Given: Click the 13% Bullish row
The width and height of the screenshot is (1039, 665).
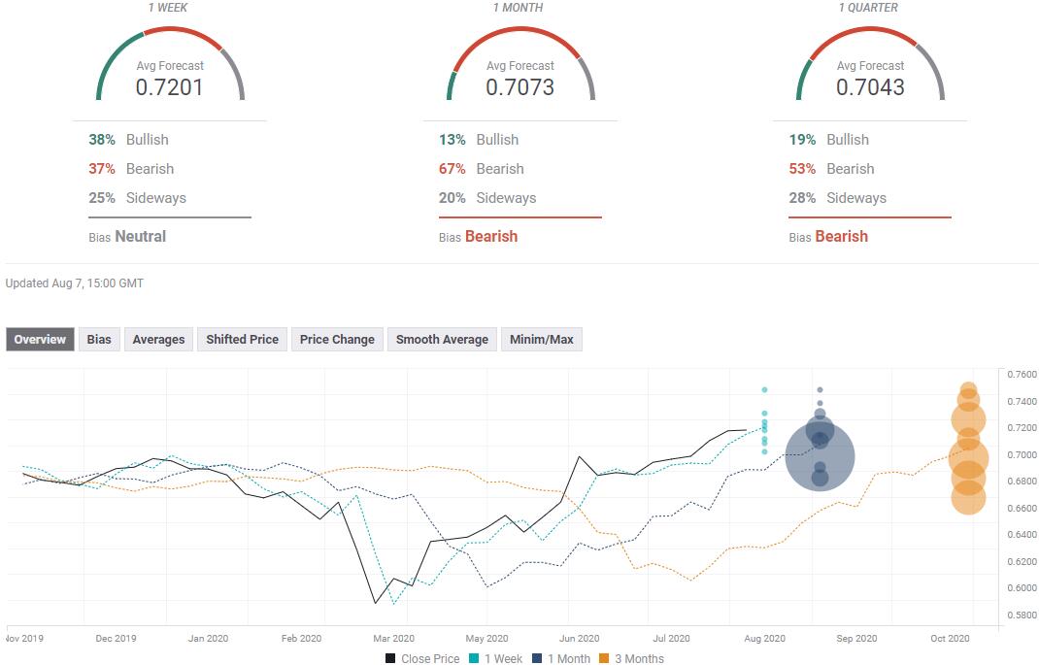Looking at the screenshot, I should 479,140.
